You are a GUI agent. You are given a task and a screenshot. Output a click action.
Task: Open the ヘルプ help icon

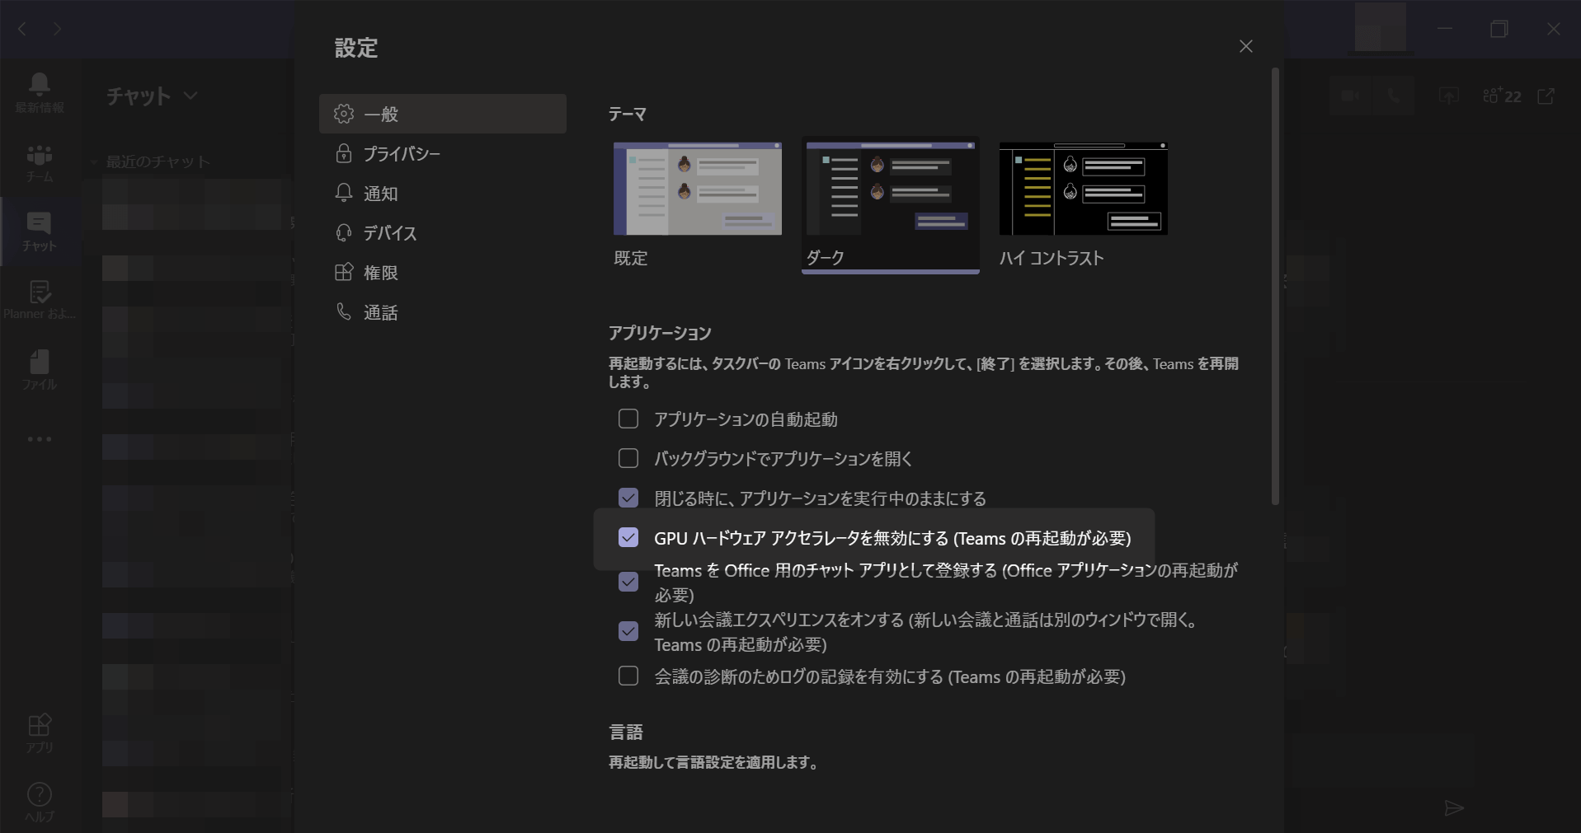[39, 803]
